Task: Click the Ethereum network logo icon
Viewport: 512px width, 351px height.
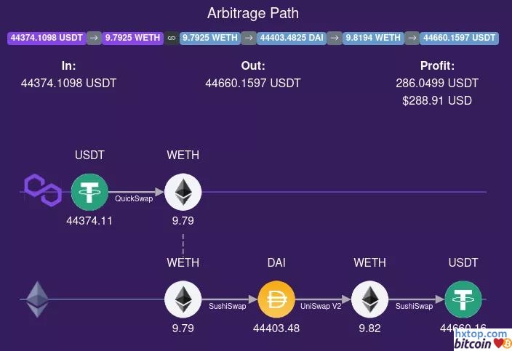Action: coord(38,299)
